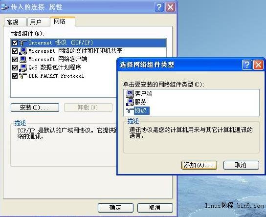This screenshot has width=266, height=217.
Task: Uncheck the Internet 协议 (TCP/IP) checkbox
Action: point(15,43)
